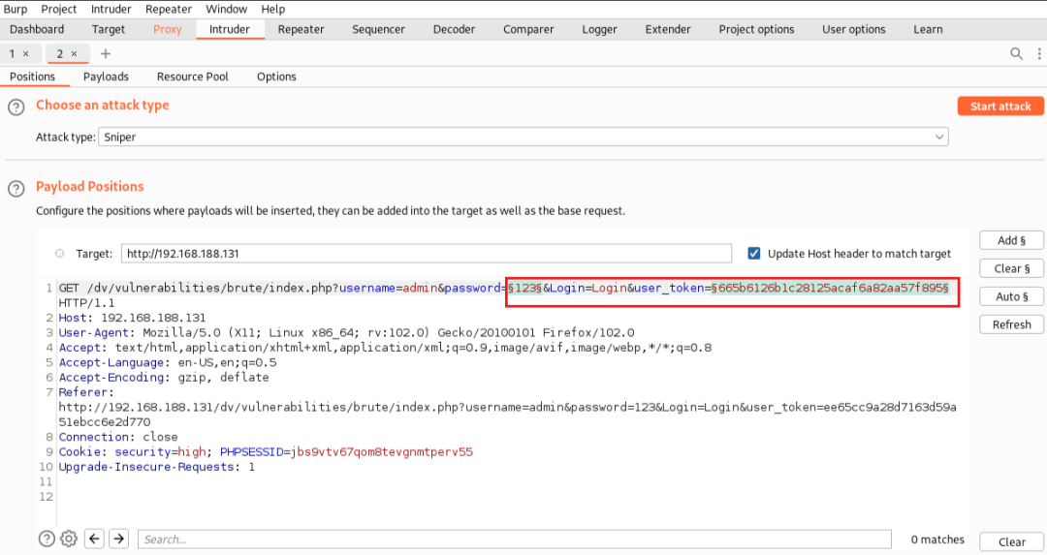1047x555 pixels.
Task: Switch to the Comparer tab
Action: (x=528, y=29)
